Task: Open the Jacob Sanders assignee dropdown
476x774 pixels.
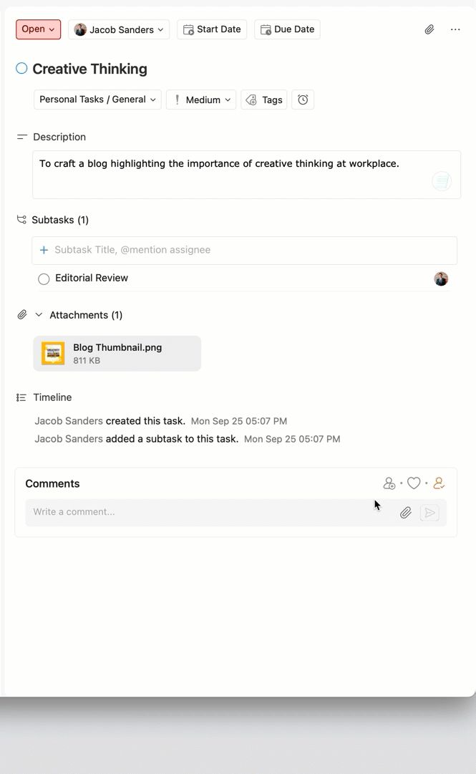Action: click(x=119, y=29)
